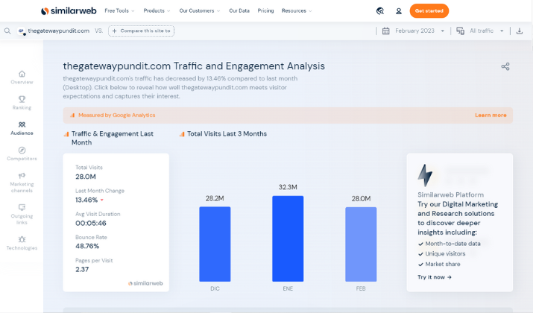Screen dimensions: 533x313
Task: Click the Similarweb logo
Action: (x=69, y=11)
